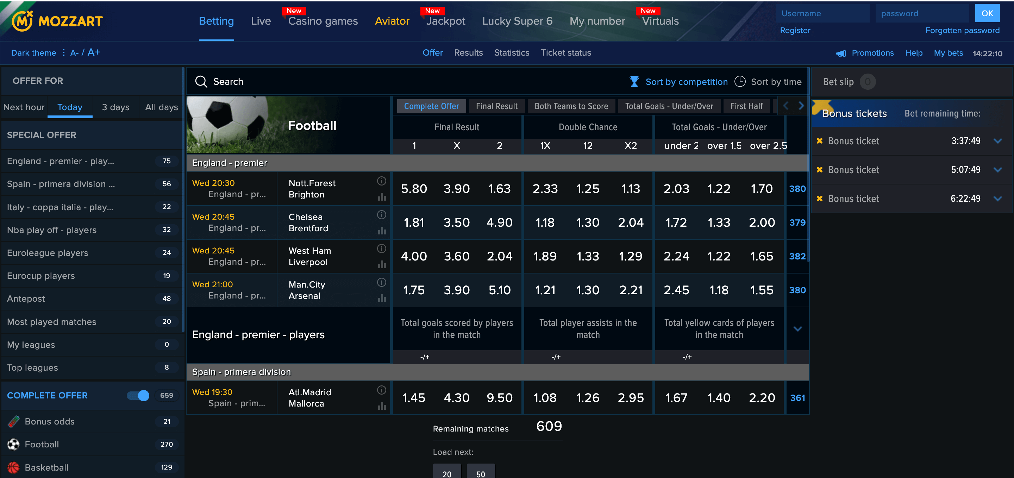Increase font size with A+
The width and height of the screenshot is (1014, 478).
coord(94,52)
